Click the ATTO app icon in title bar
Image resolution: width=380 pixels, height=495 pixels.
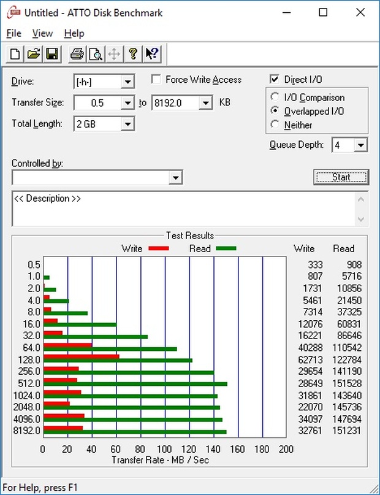pos(13,13)
